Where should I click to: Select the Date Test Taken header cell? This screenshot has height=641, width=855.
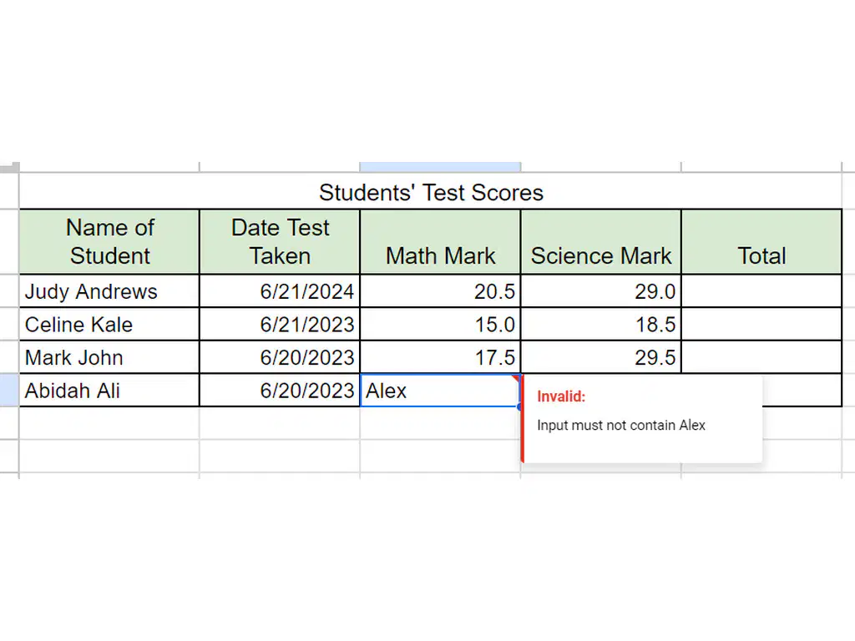tap(280, 241)
